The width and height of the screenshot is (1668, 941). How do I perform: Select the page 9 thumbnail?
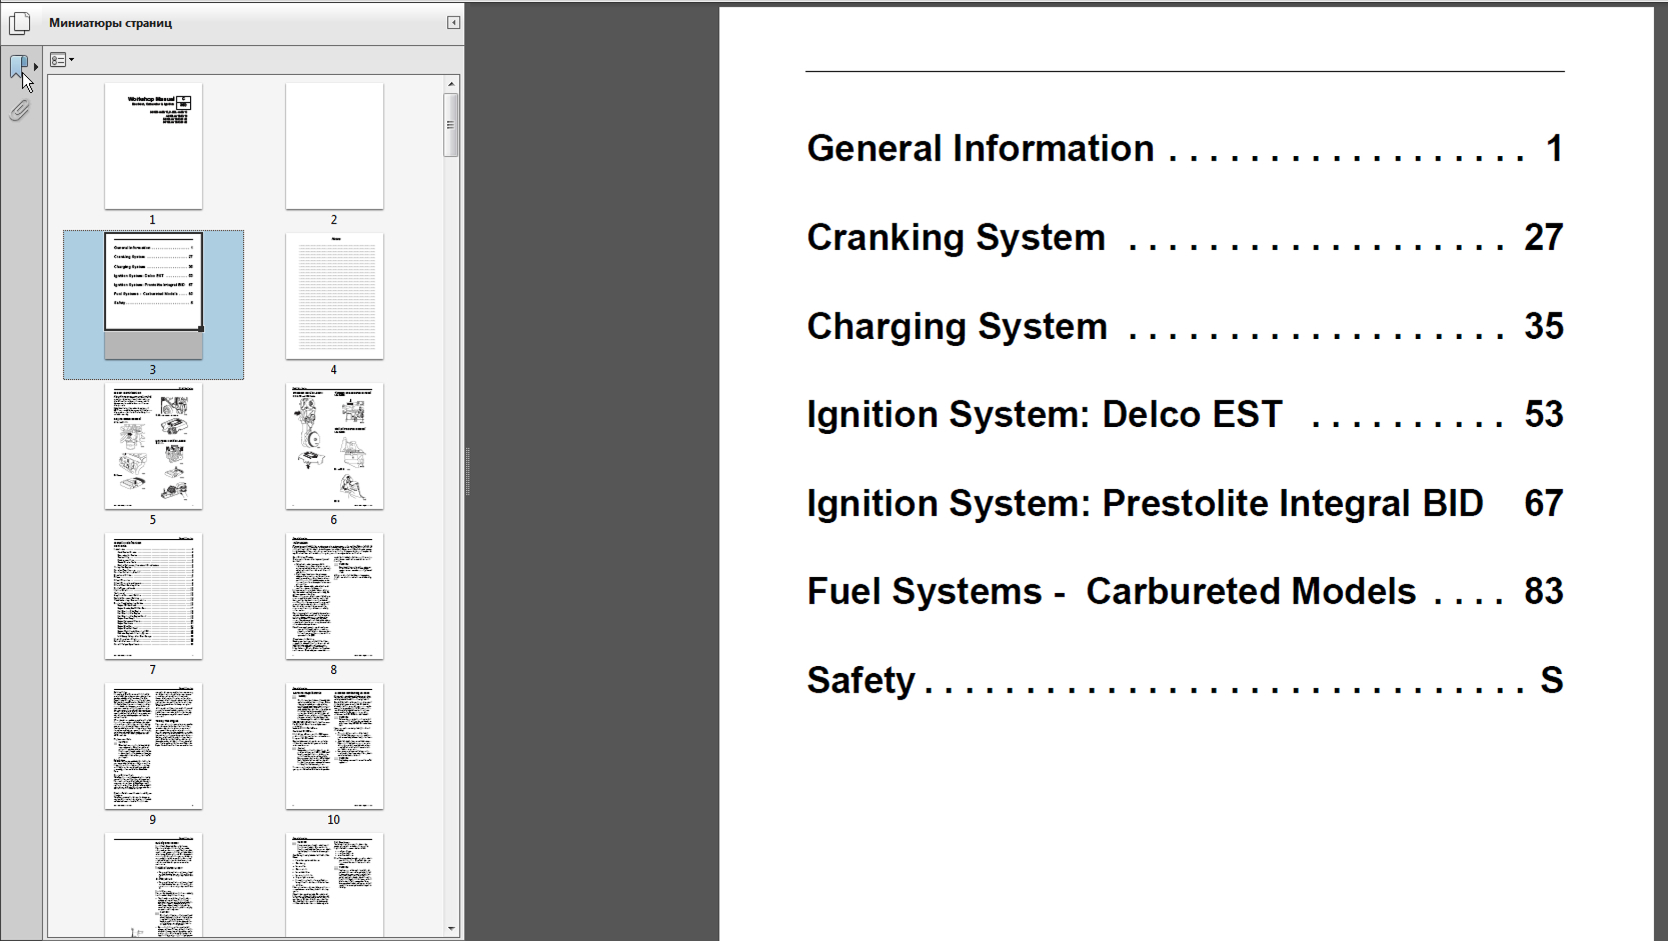pyautogui.click(x=153, y=746)
